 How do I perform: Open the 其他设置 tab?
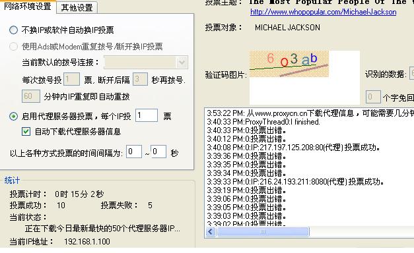click(x=77, y=7)
